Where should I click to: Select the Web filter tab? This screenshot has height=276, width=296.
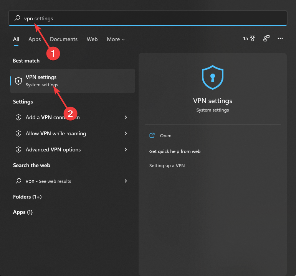tap(92, 39)
